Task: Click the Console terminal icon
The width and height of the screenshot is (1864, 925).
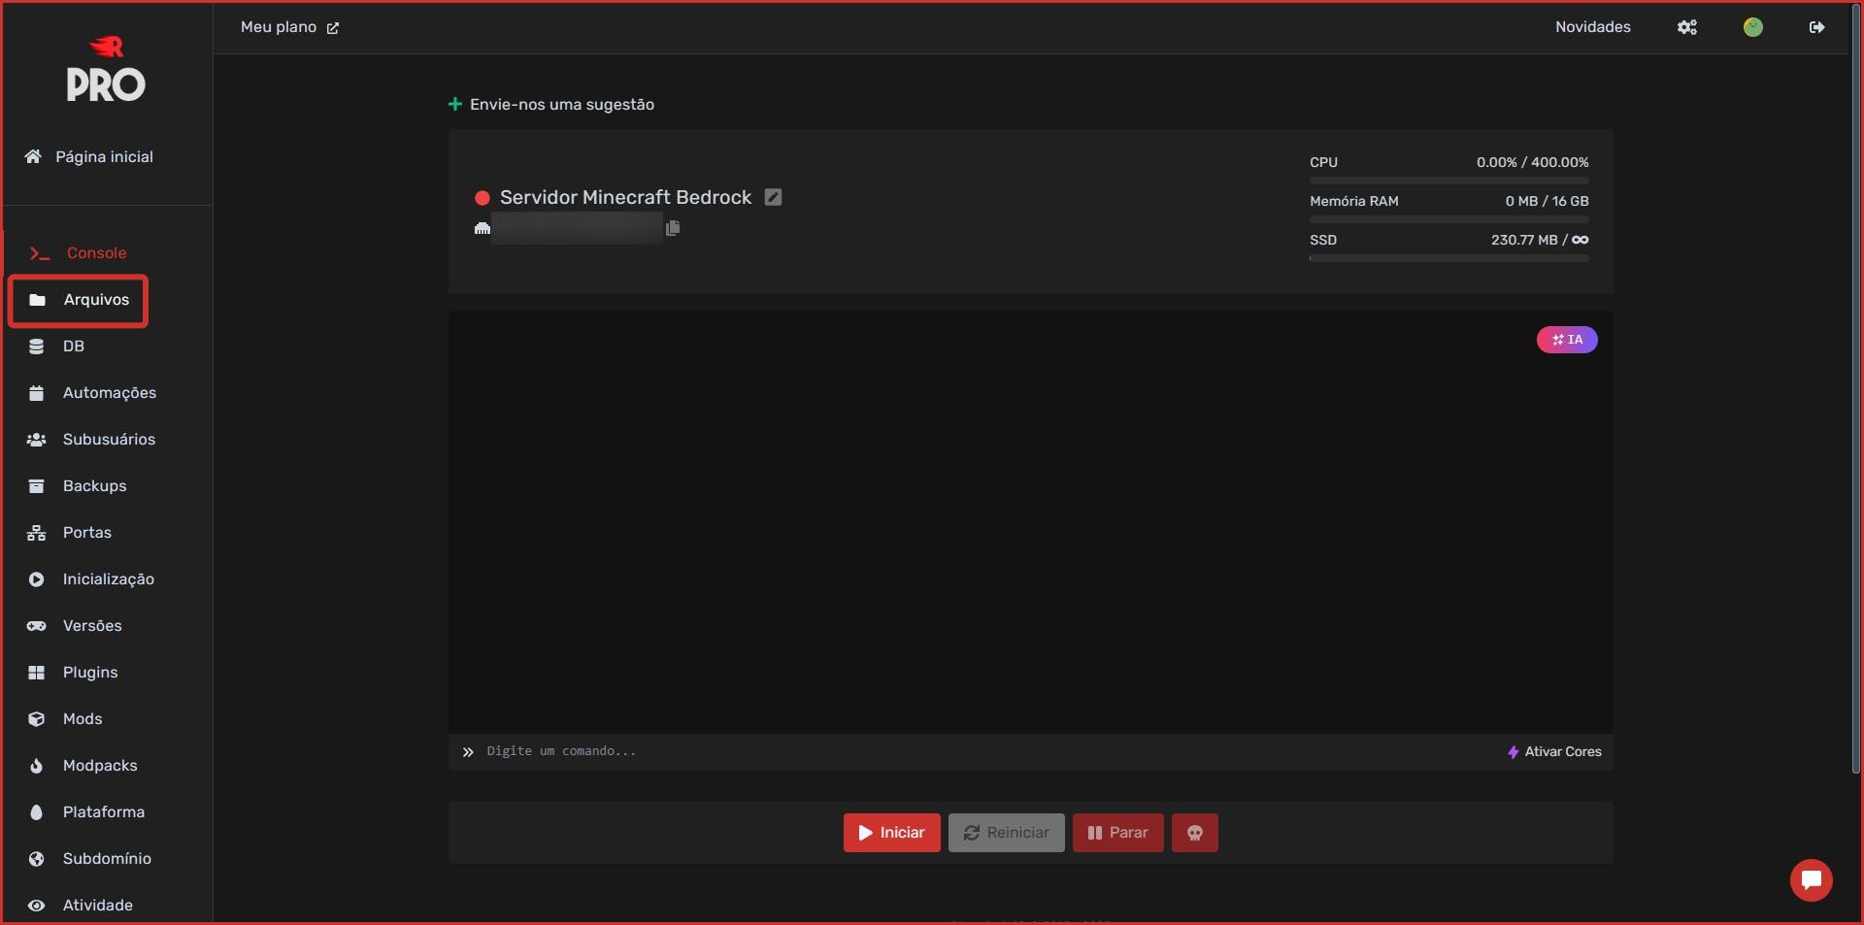Action: 39,253
